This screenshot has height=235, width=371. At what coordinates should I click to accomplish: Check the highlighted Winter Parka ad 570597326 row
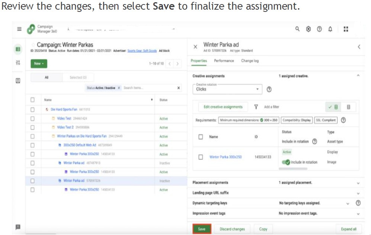pos(32,181)
